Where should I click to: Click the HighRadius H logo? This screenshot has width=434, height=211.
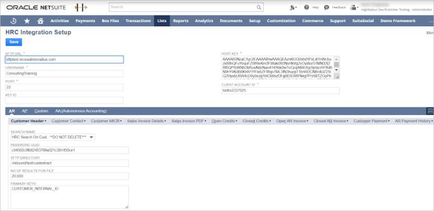(x=81, y=8)
